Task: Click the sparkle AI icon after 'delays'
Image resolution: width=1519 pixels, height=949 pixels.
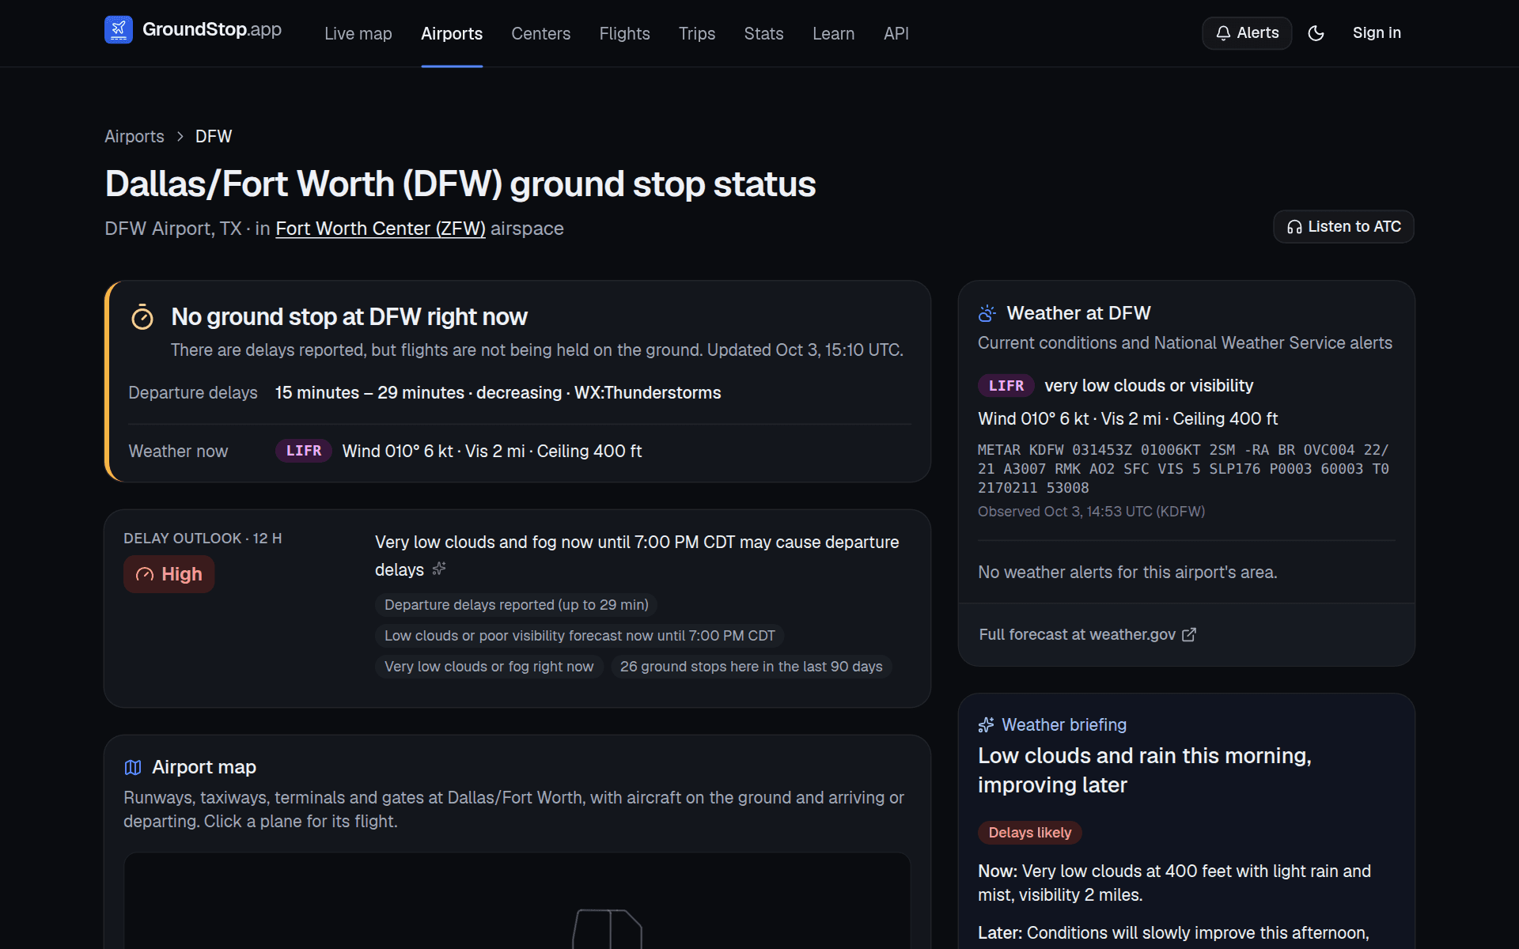Action: point(439,569)
